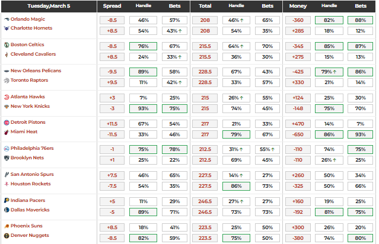Image resolution: width=379 pixels, height=244 pixels.
Task: Click the Atlanta Hawks team logo
Action: pos(6,97)
